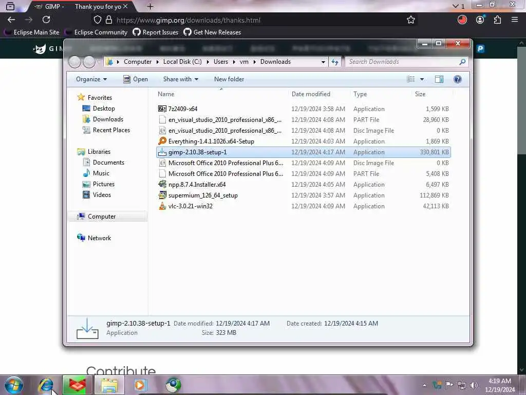Expand the arrow after Computer in breadcrumb
The image size is (526, 395).
[x=157, y=62]
